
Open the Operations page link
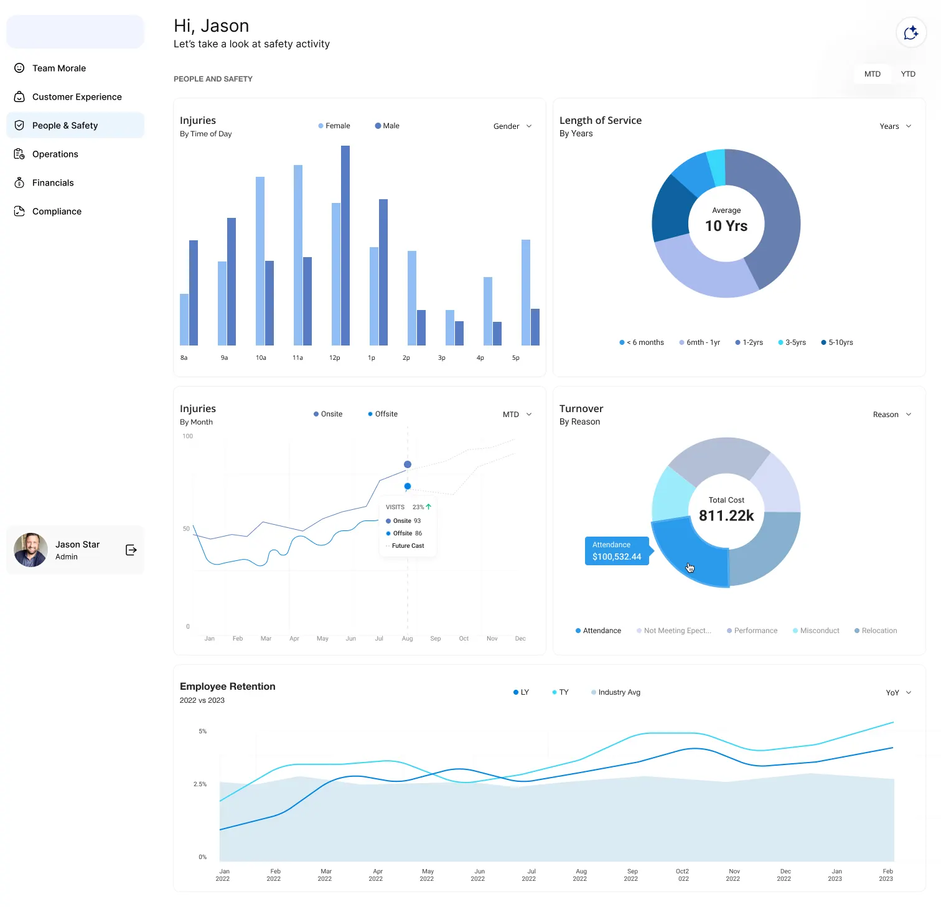click(55, 154)
